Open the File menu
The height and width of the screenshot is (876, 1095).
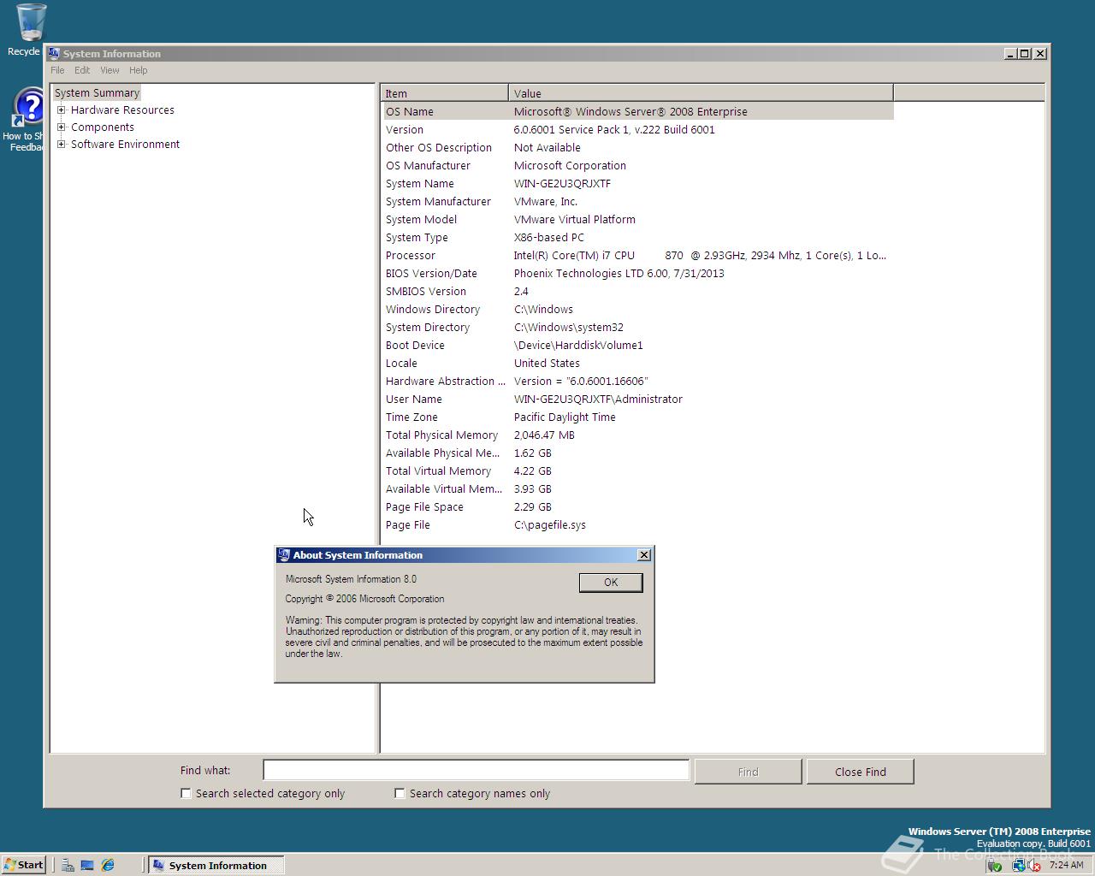(57, 70)
